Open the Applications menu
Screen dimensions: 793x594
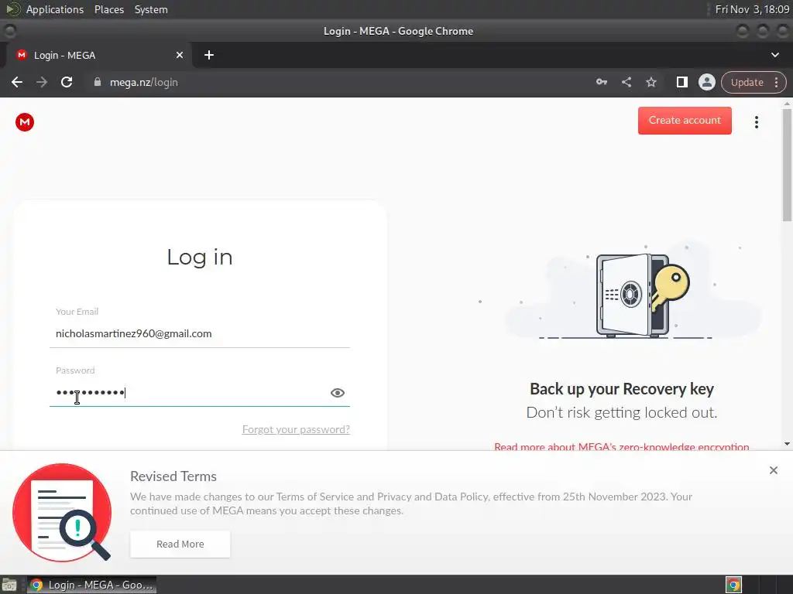pyautogui.click(x=55, y=9)
